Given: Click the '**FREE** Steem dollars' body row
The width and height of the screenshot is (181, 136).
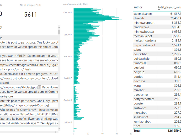Looking at the screenshot, I should coord(29,56).
